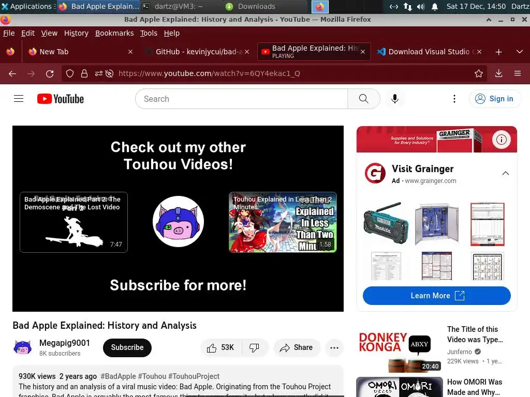Click the Share button
This screenshot has height=397, width=530.
point(297,348)
